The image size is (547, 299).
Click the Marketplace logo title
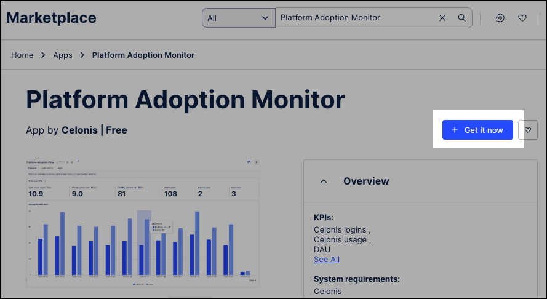click(51, 18)
